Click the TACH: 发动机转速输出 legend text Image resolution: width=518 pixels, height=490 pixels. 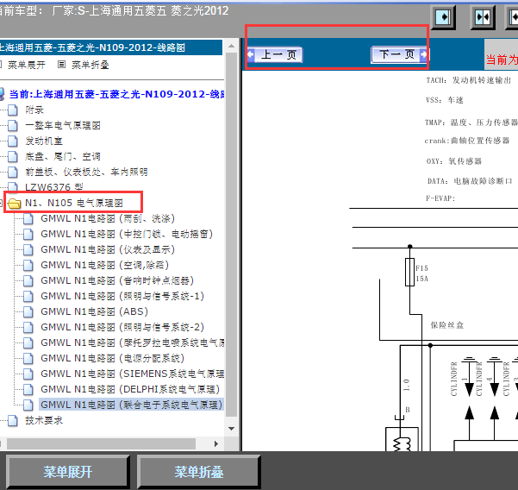(469, 80)
